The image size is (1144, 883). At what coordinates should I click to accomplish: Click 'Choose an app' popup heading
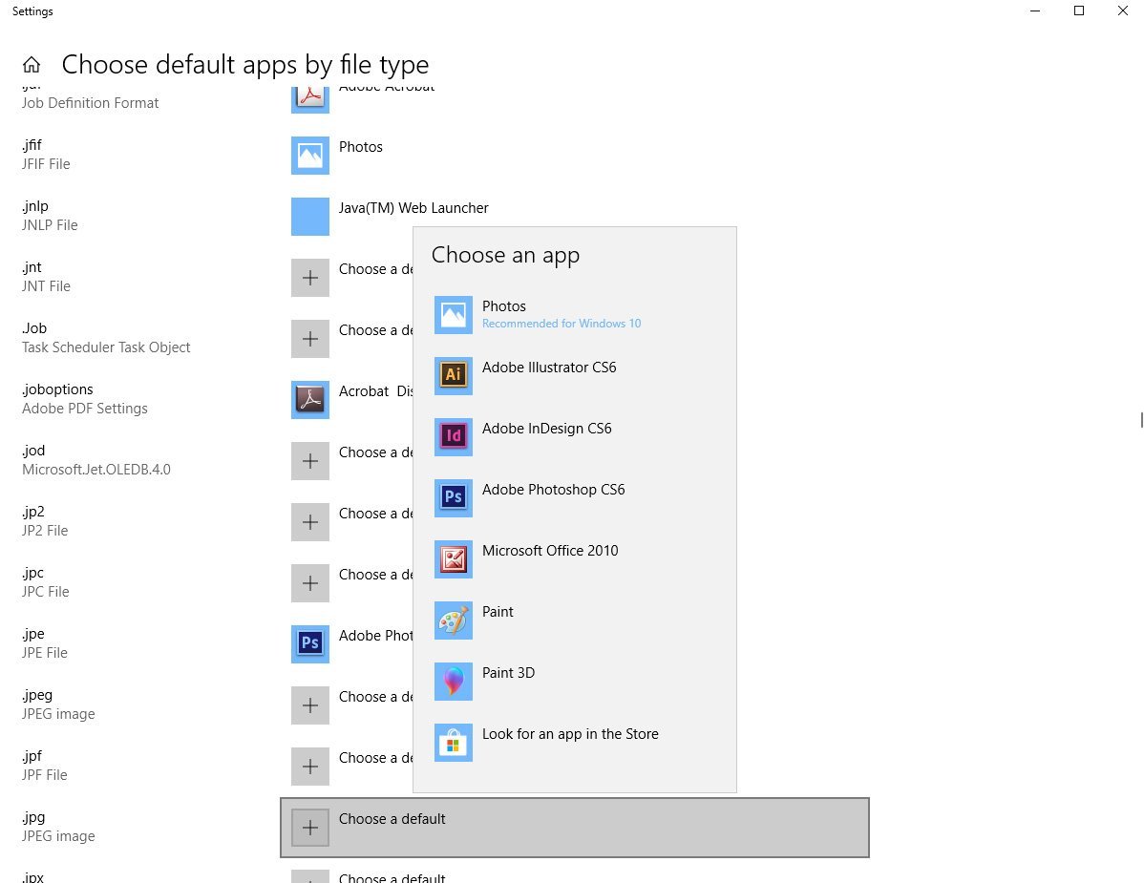(x=505, y=255)
